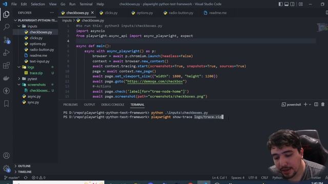The height and width of the screenshot is (184, 328).
Task: Select the powershell terminal label
Action: [292, 104]
